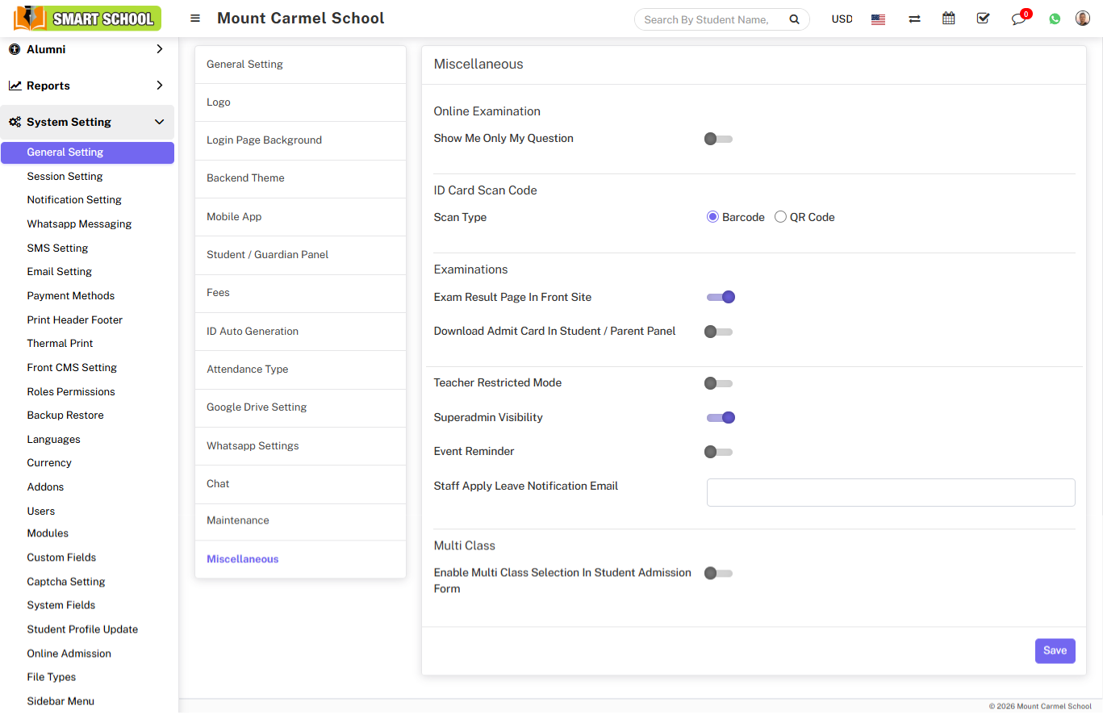Click the WhatsApp icon in header
The width and height of the screenshot is (1103, 714).
click(x=1055, y=19)
